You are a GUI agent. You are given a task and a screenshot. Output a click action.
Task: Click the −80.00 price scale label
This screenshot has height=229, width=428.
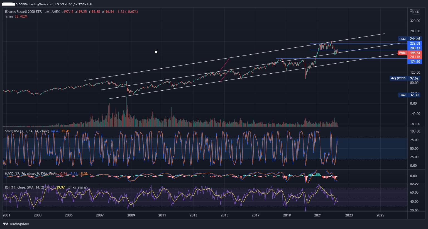click(x=415, y=124)
